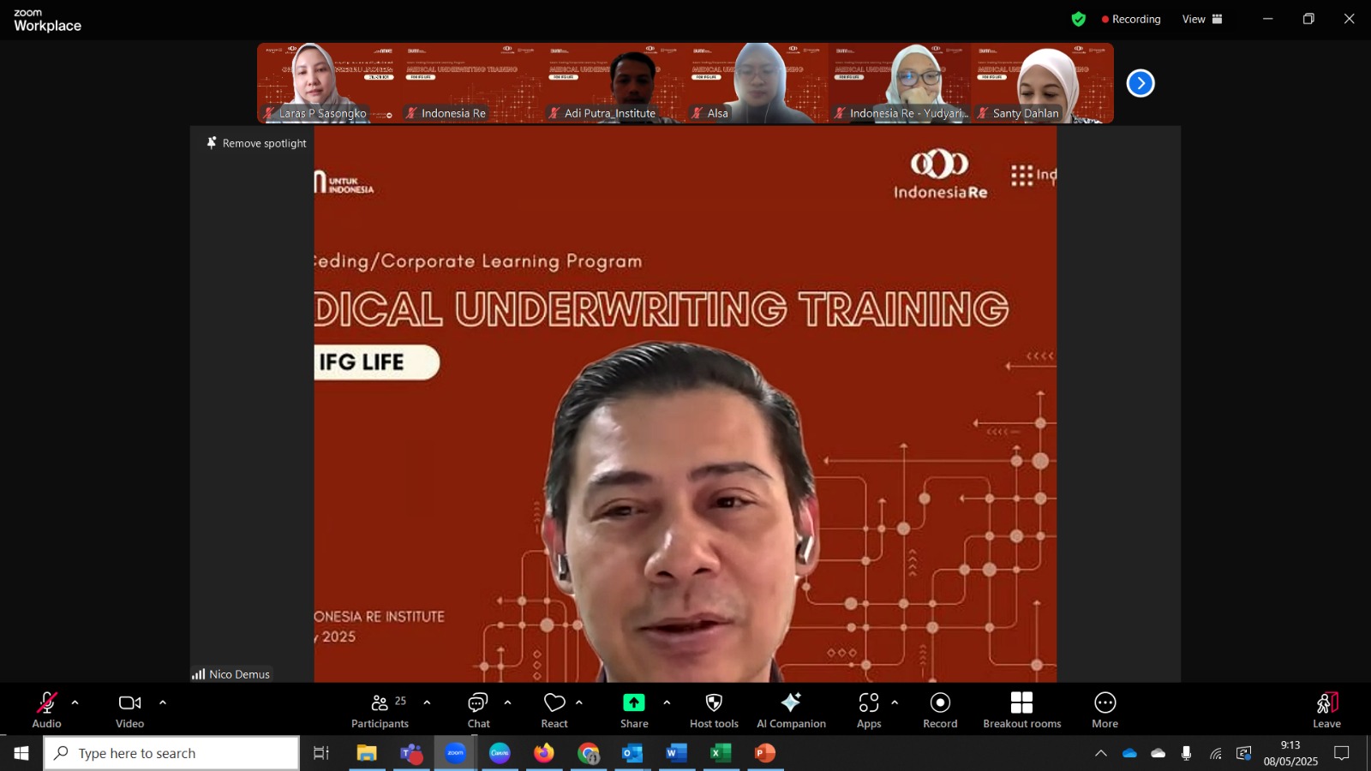Select Adi Putra_Institute video thumbnail

[x=614, y=83]
